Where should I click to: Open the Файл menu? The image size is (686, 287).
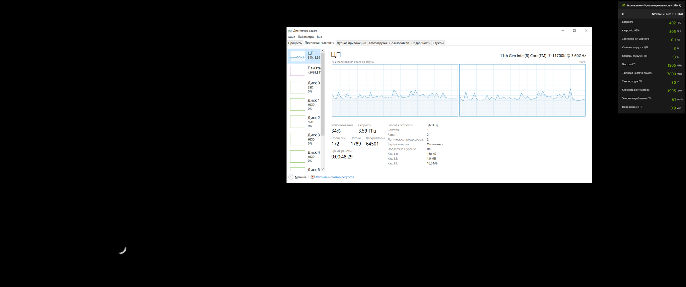pos(291,37)
